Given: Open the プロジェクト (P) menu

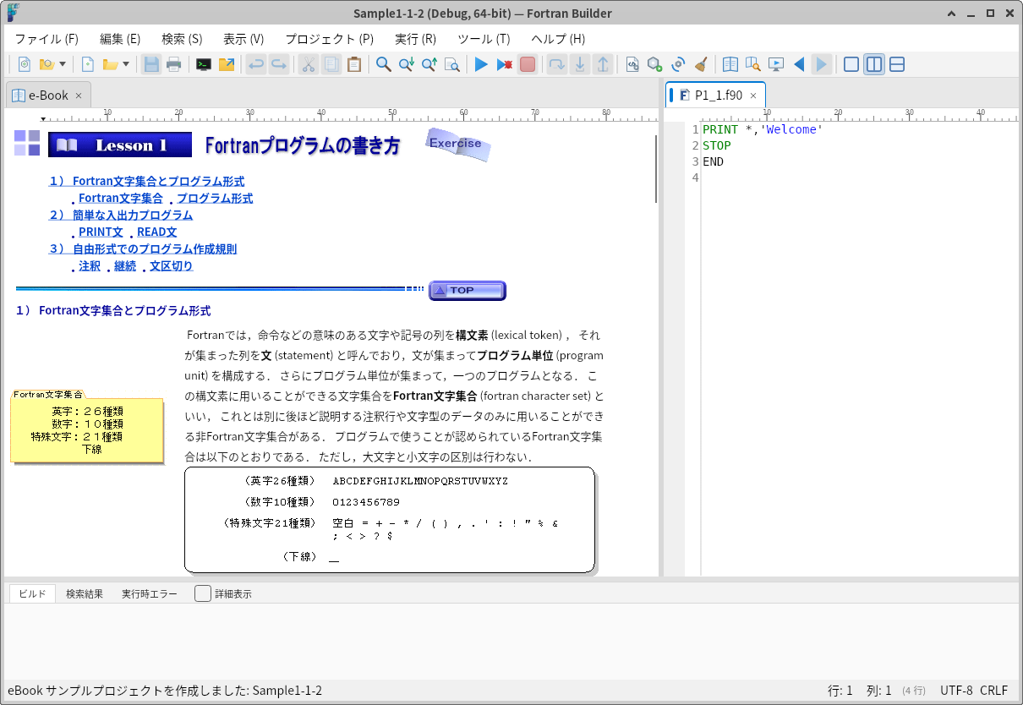Looking at the screenshot, I should 329,39.
